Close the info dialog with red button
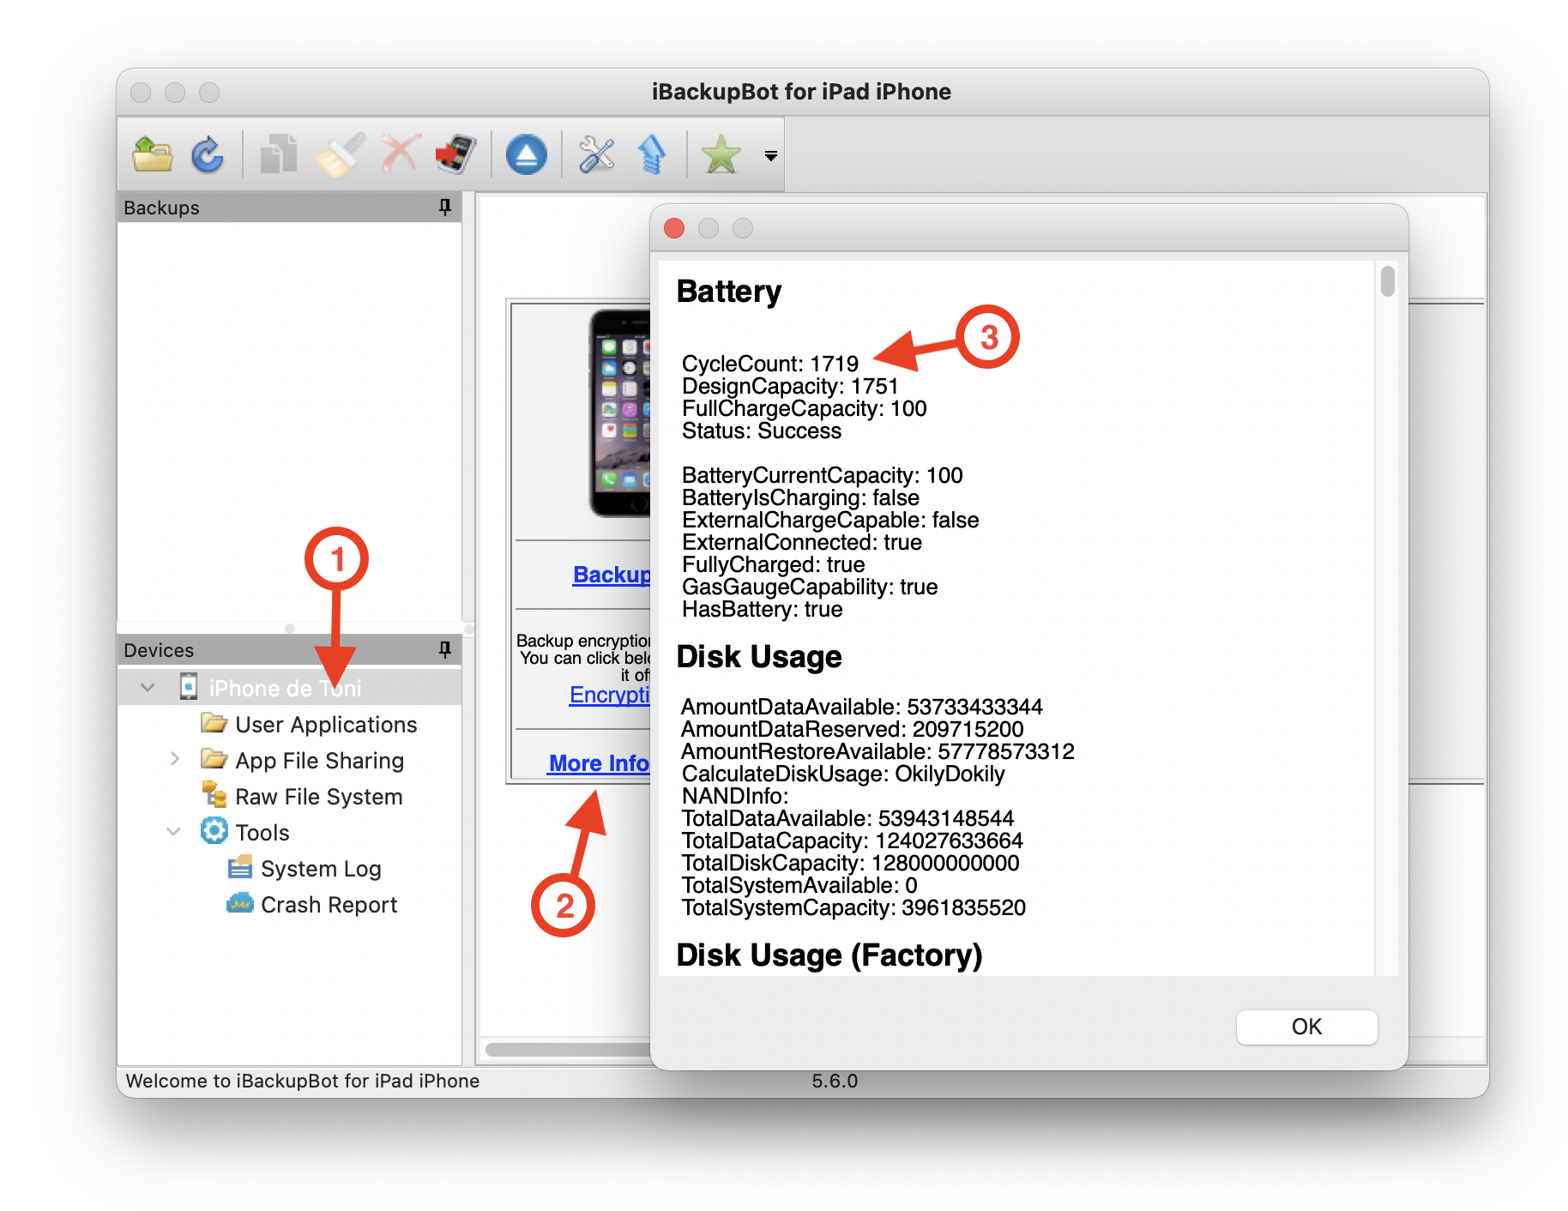This screenshot has height=1211, width=1568. click(x=674, y=228)
